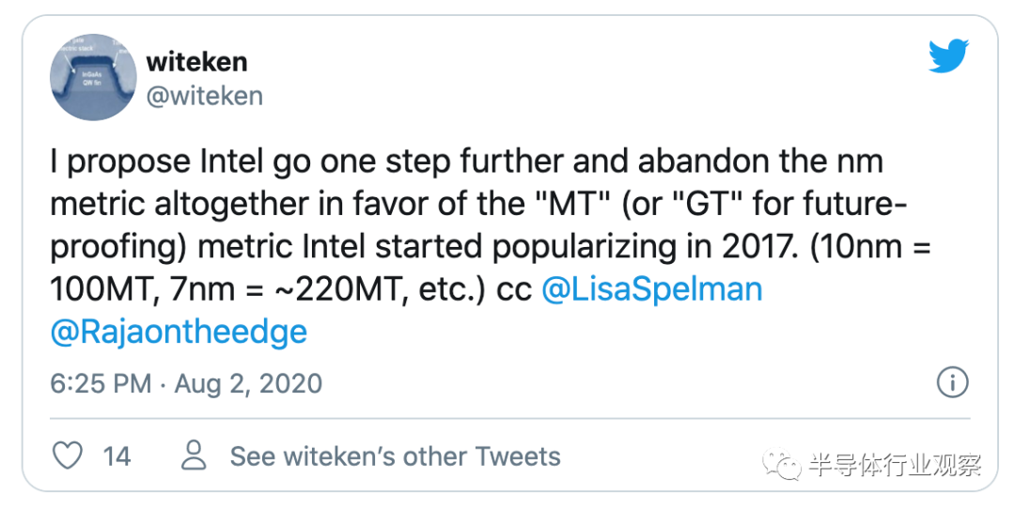The image size is (1015, 510).
Task: Click the word 'future-' in the tweet
Action: tap(850, 205)
